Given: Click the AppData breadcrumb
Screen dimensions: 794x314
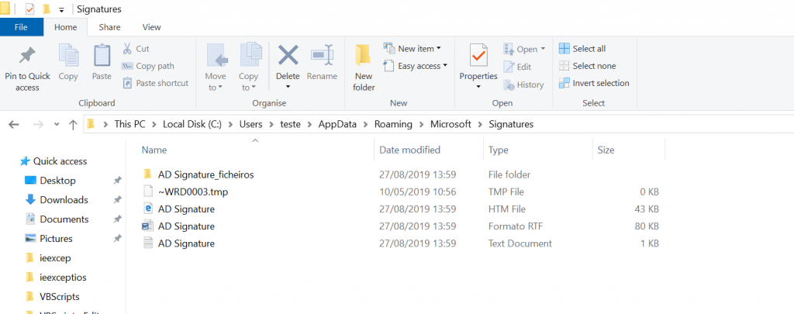Looking at the screenshot, I should click(337, 124).
